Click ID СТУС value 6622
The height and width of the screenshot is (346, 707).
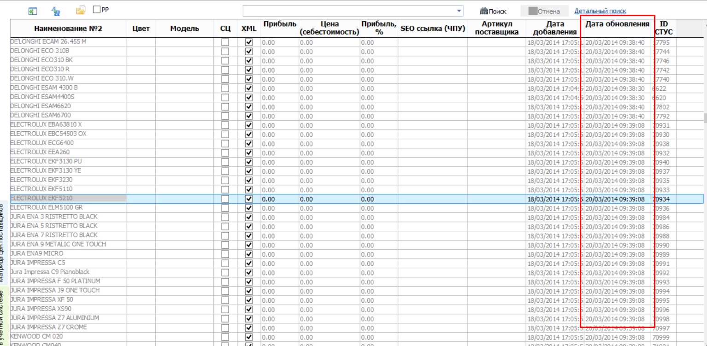tap(659, 88)
